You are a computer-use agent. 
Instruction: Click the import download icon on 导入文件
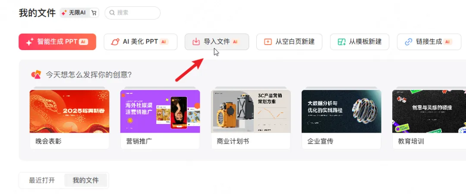(196, 42)
